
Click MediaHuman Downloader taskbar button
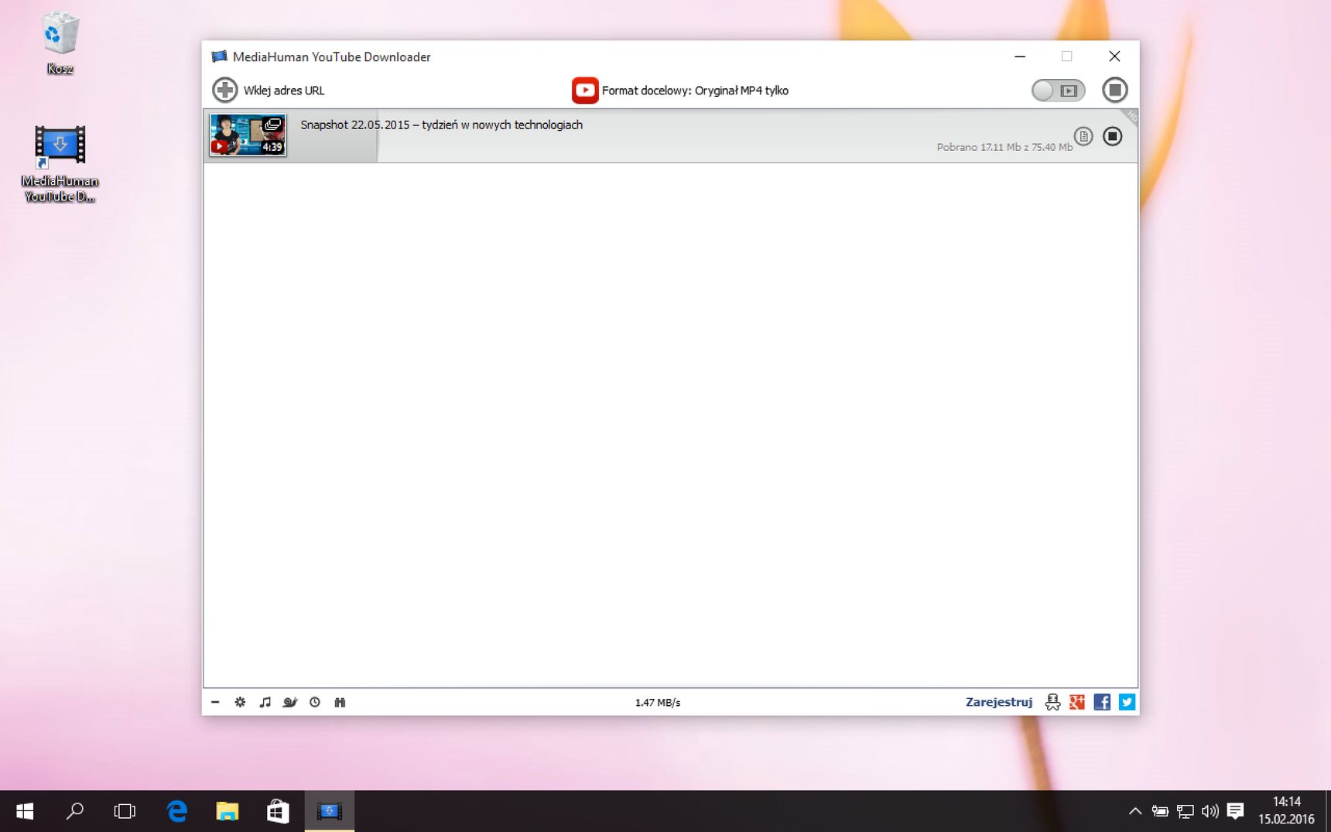click(x=329, y=811)
